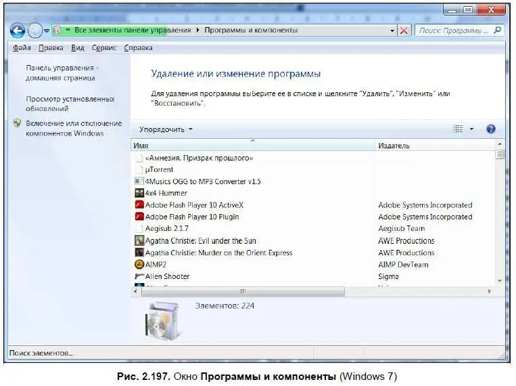Click the 4Musics converter icon
The width and height of the screenshot is (516, 386).
[x=139, y=181]
